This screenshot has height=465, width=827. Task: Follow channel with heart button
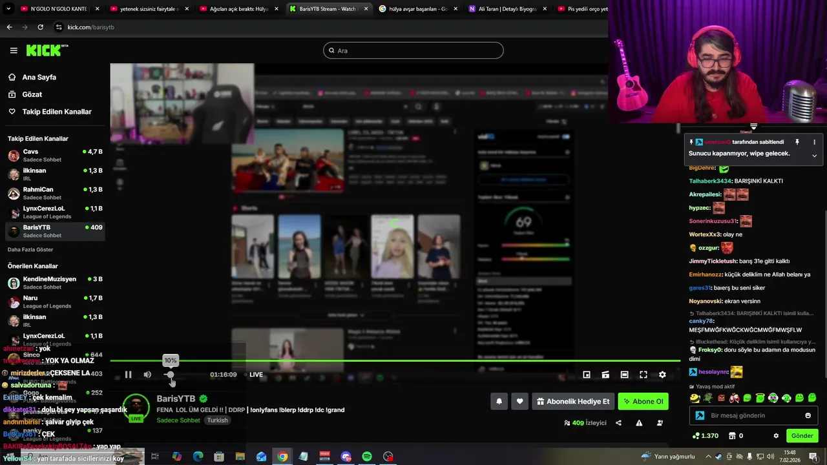tap(519, 401)
